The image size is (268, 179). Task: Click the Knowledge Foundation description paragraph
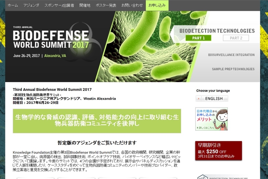[96, 161]
